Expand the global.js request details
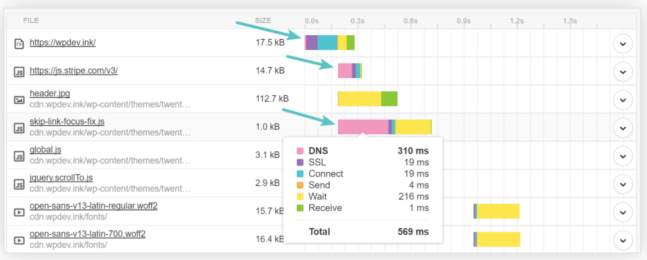The height and width of the screenshot is (260, 647). click(x=623, y=156)
